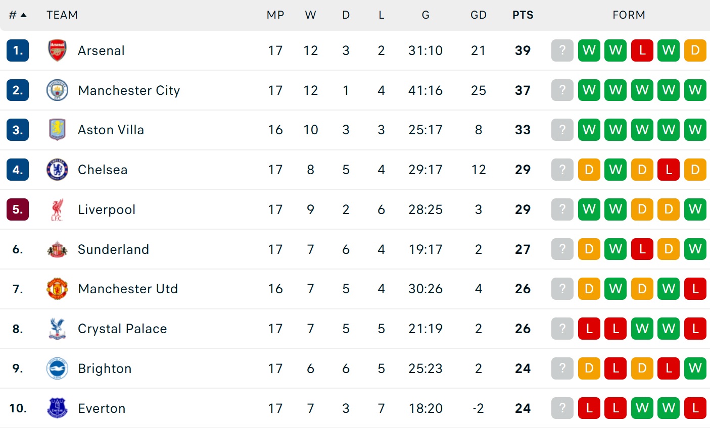710x428 pixels.
Task: Click Manchester Utd's red L form badge
Action: 695,289
